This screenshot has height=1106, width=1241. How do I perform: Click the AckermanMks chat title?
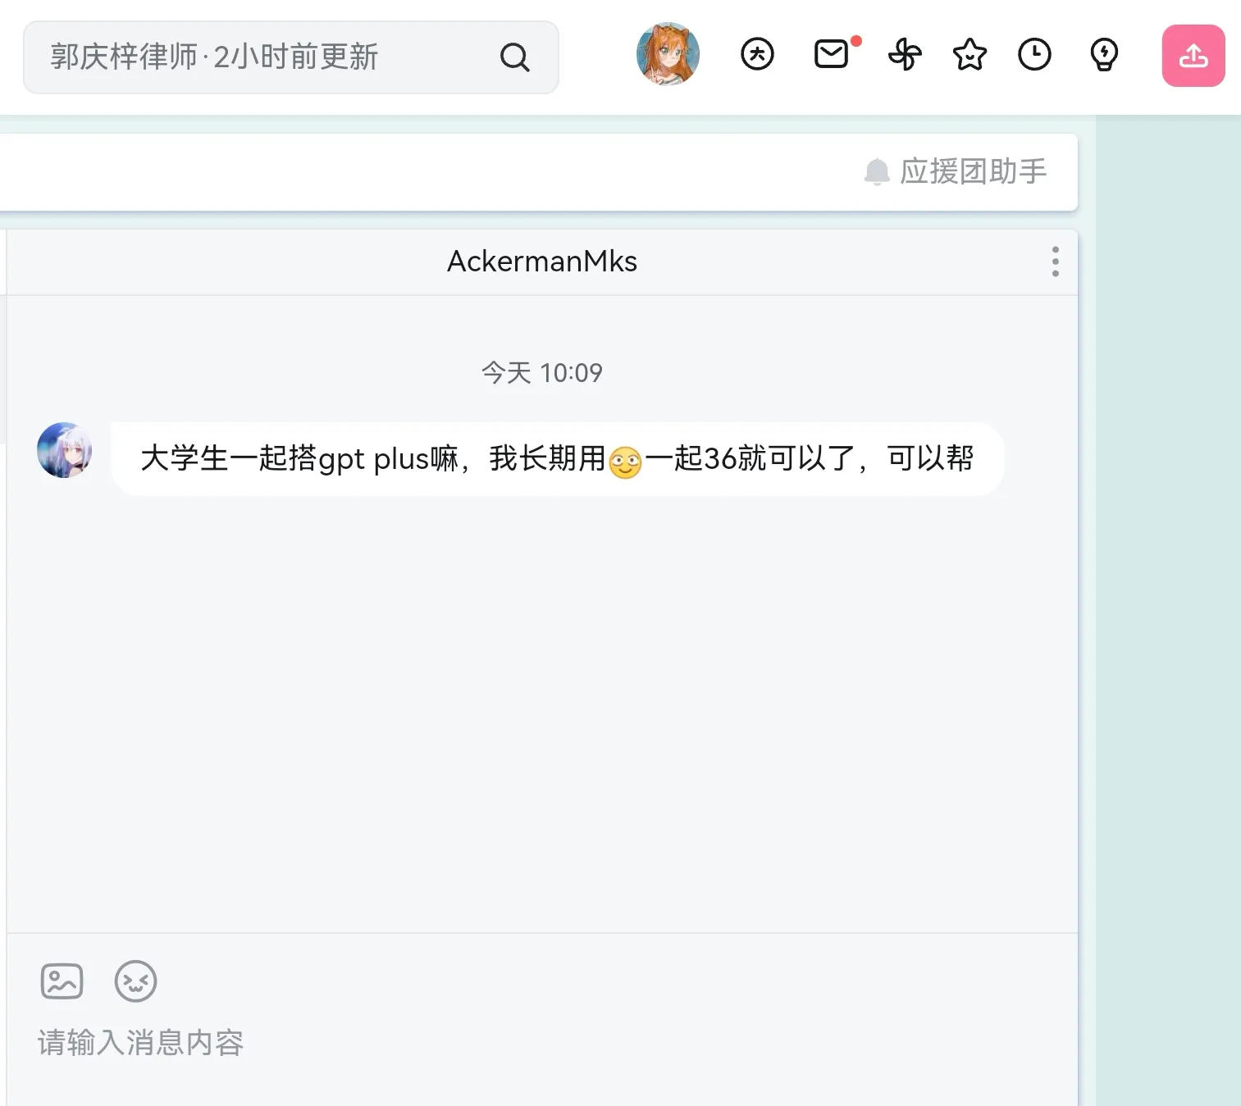[x=541, y=262]
